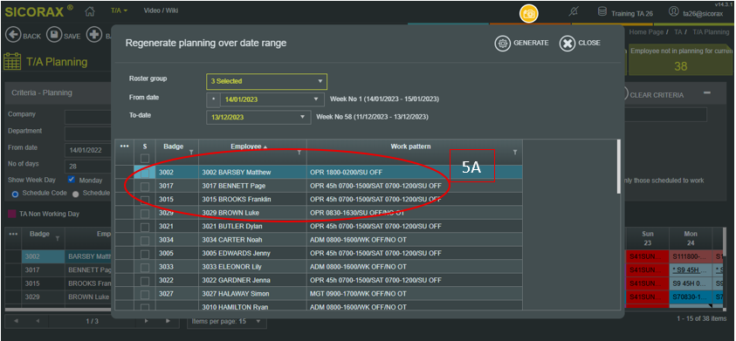Click the No of days field
The height and width of the screenshot is (341, 736).
pos(87,167)
